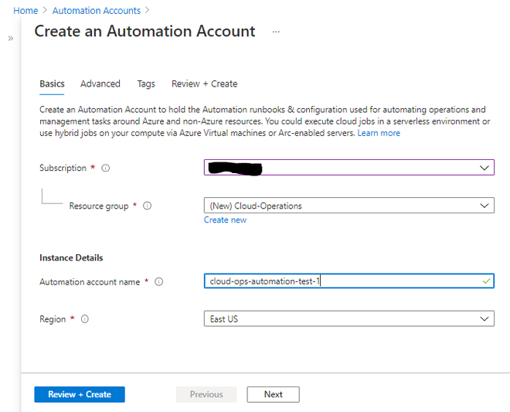Select the Basics tab

pos(52,83)
